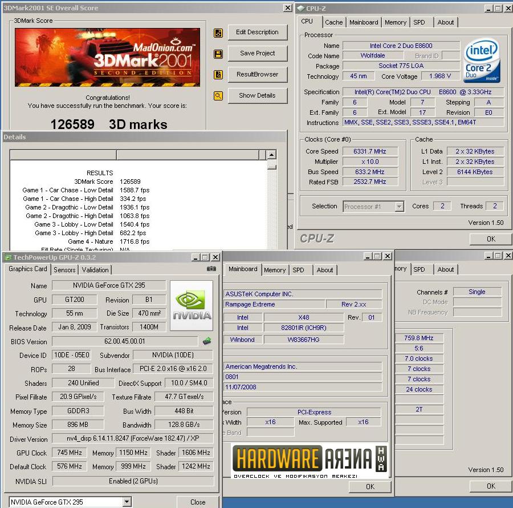Screen dimensions: 513x508
Task: Click the 633.2 MHz Bus Speed value
Action: click(x=370, y=172)
